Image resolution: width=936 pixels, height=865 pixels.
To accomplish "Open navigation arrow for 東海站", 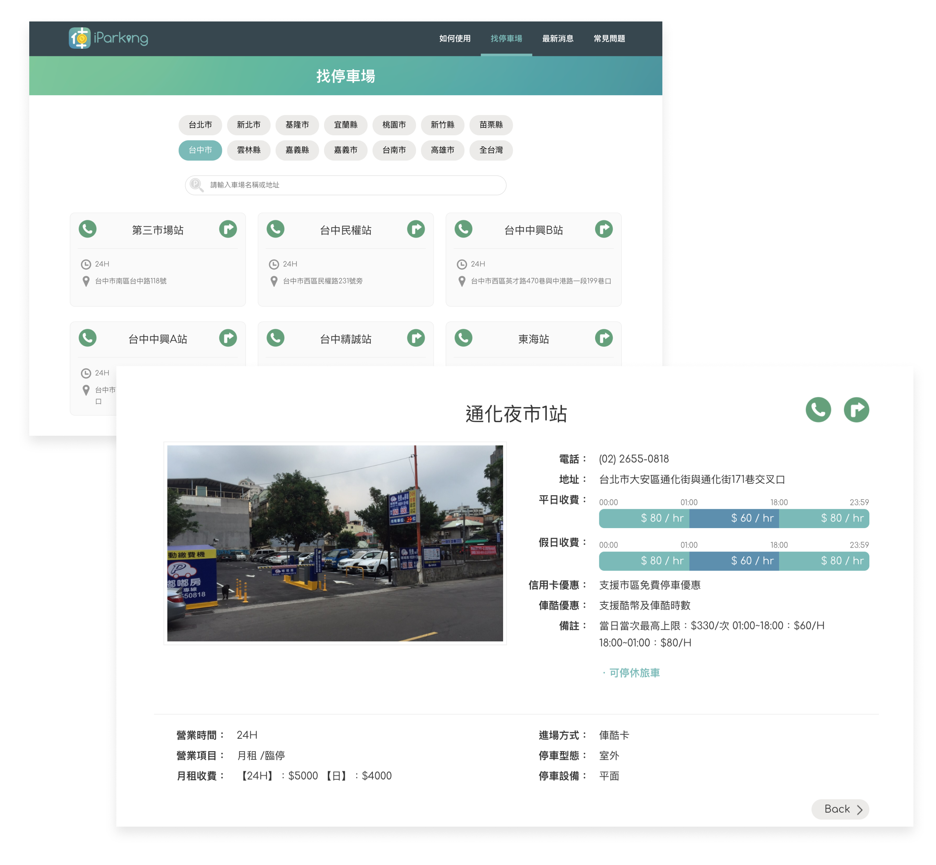I will [604, 338].
